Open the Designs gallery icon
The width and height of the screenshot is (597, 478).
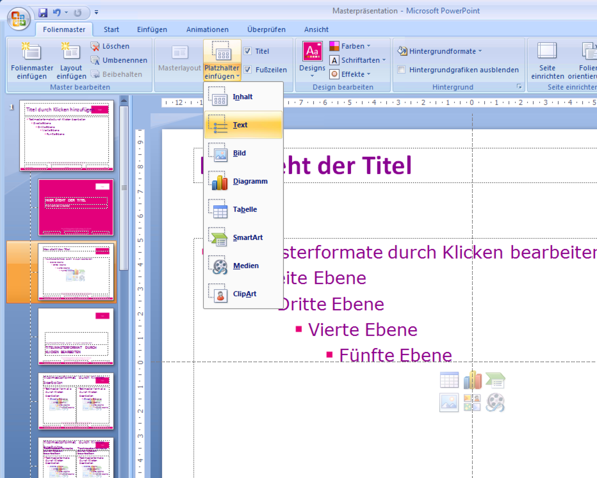pyautogui.click(x=312, y=52)
